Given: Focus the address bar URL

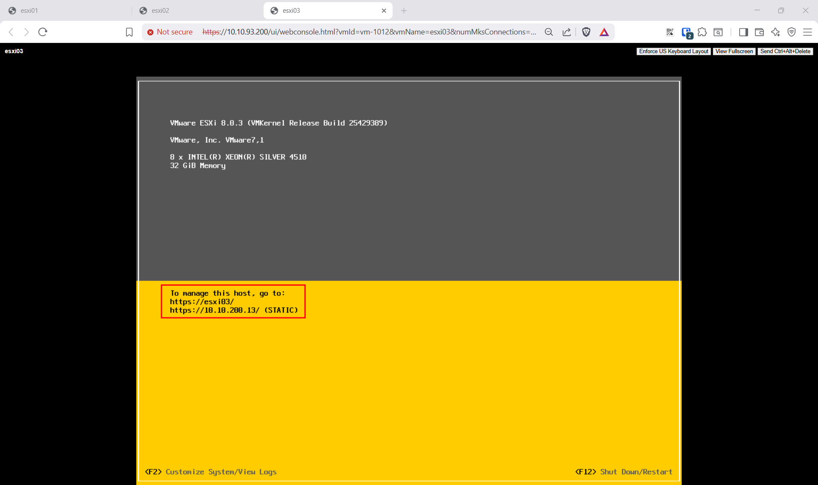Looking at the screenshot, I should [x=369, y=32].
